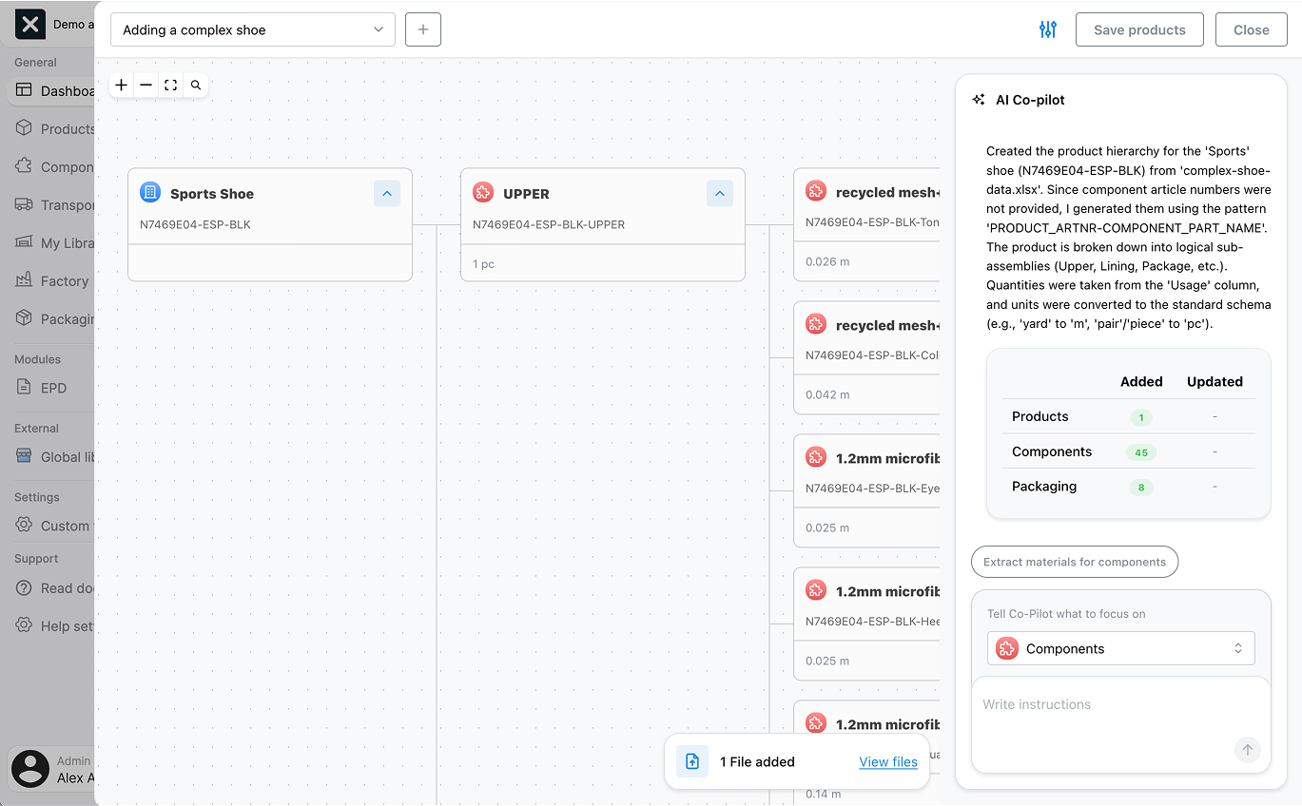
Task: Click the file icon in the notification bar
Action: point(691,760)
